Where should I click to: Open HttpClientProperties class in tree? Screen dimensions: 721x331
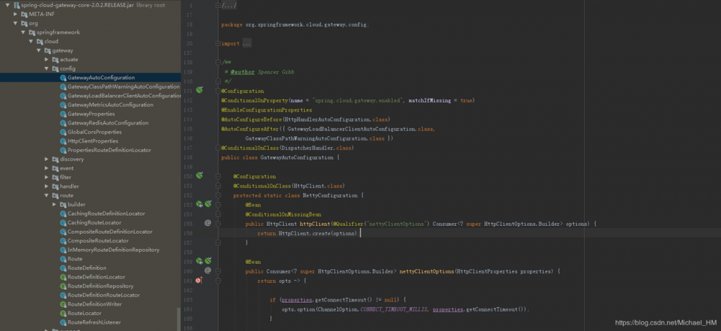[x=93, y=141]
